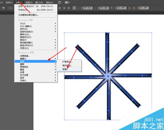Click the X value stepper arrows

[82, 8]
